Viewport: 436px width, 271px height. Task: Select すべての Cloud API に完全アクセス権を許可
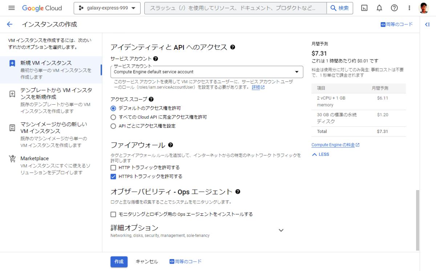(x=113, y=117)
